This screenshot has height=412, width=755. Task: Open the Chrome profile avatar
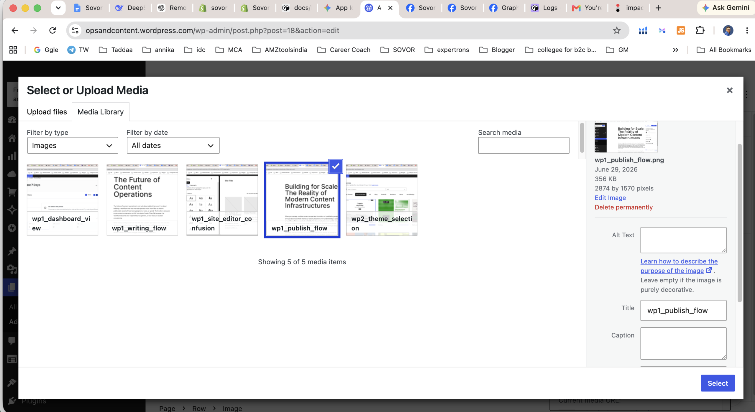pyautogui.click(x=728, y=30)
